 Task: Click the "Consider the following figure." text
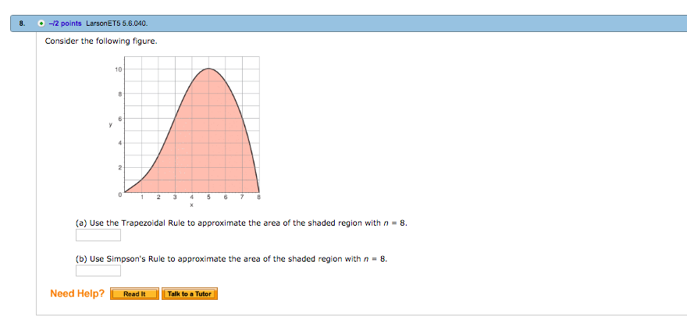[x=101, y=41]
